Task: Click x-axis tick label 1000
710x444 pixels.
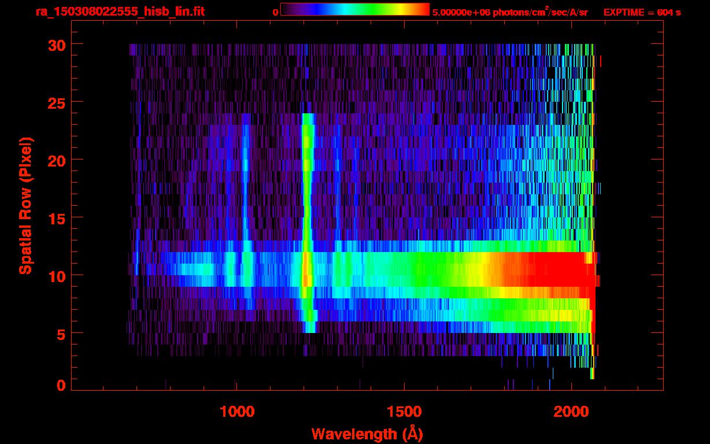Action: pos(237,411)
